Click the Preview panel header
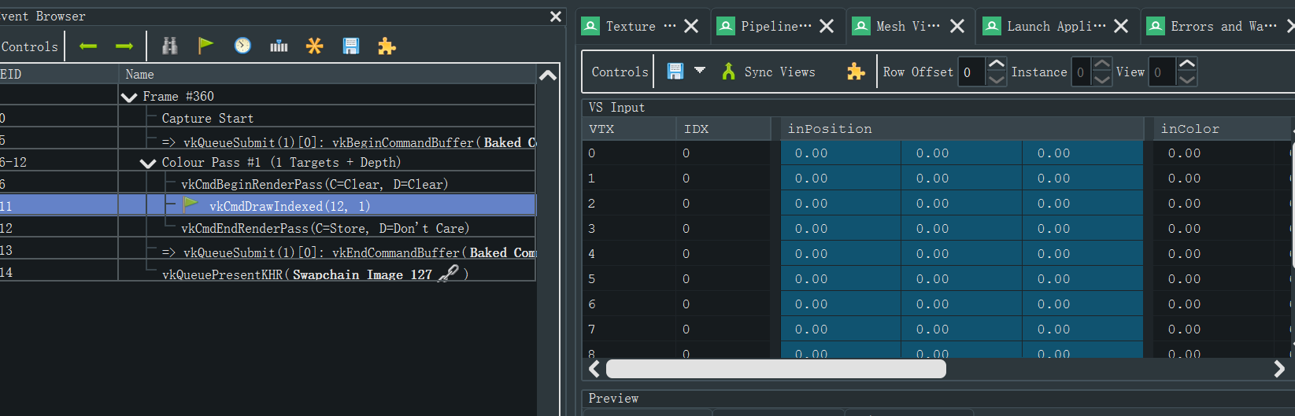Screen dimensions: 1295x416 point(937,399)
